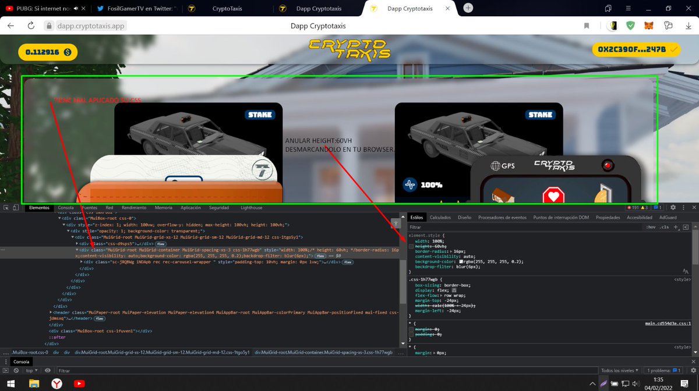Open font editor AA icon in styles
699x391 pixels.
(686, 272)
